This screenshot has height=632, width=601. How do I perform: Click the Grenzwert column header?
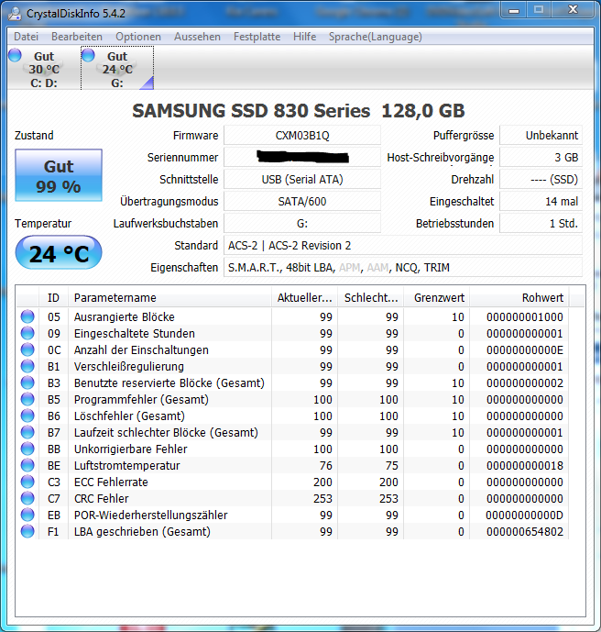click(x=437, y=298)
